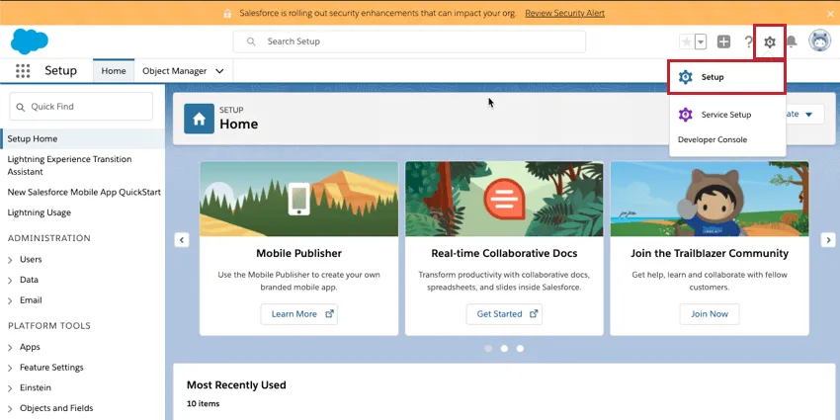Open the favorites list dropdown arrow
The width and height of the screenshot is (840, 420).
[701, 42]
